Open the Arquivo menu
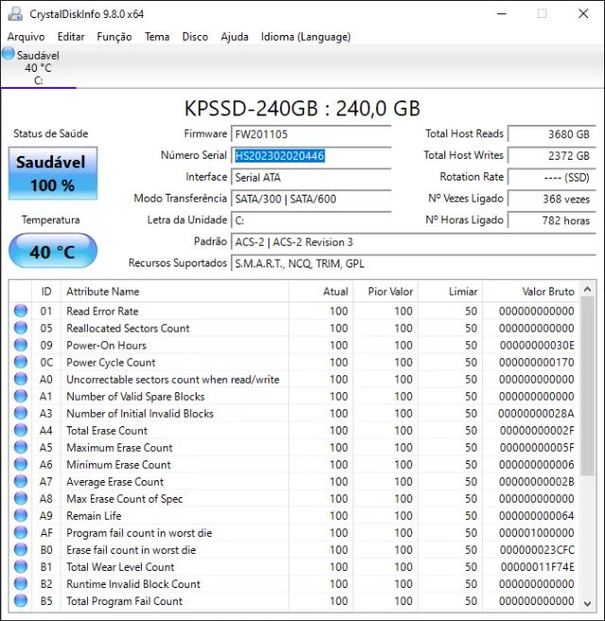Viewport: 605px width, 621px height. click(26, 37)
